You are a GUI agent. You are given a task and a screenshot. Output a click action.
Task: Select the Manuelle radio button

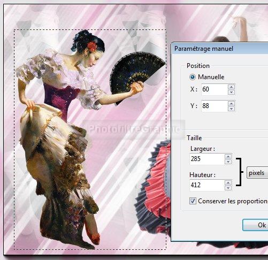tap(193, 77)
